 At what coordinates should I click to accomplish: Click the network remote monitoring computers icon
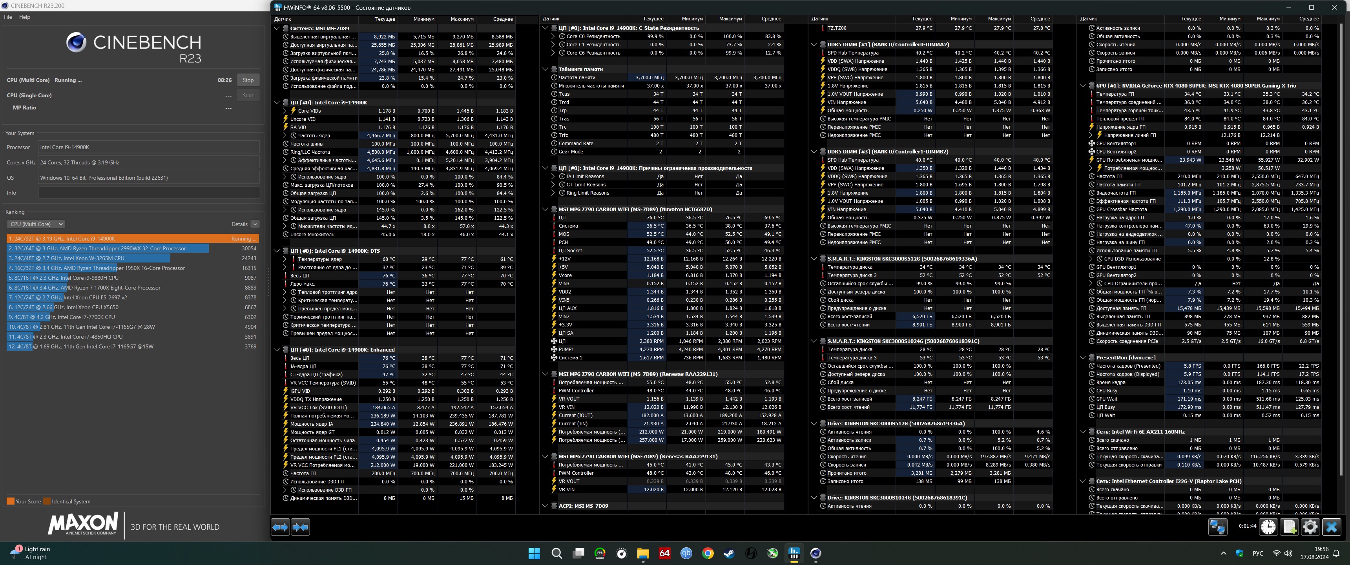pos(1217,526)
